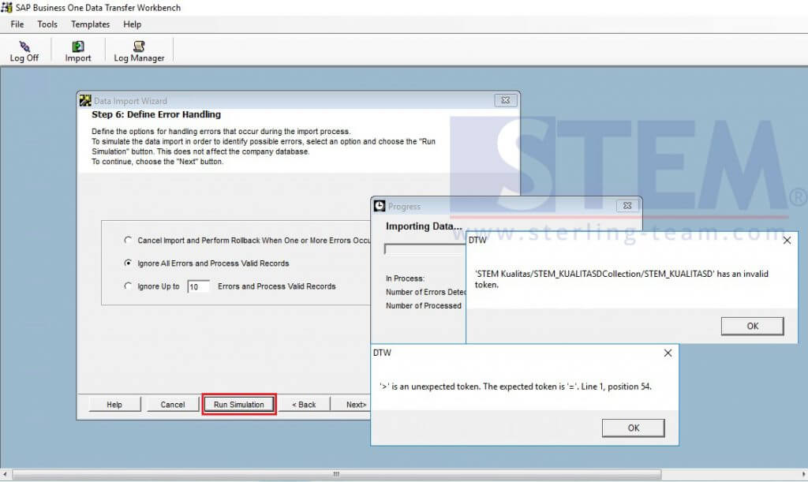
Task: Click the Data Import Wizard title bar icon
Action: [x=84, y=100]
